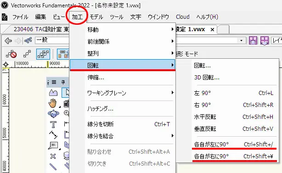Toggle the pin icon on tool palette

(x=63, y=82)
